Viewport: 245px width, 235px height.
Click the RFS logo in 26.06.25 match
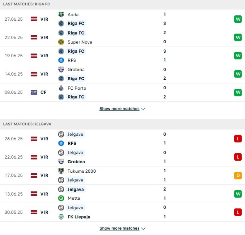click(x=61, y=143)
